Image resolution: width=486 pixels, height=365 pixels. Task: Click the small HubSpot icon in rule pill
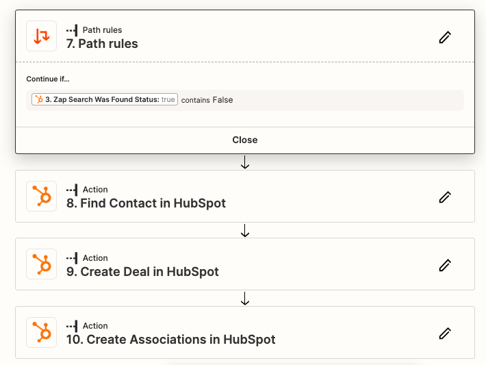click(38, 100)
